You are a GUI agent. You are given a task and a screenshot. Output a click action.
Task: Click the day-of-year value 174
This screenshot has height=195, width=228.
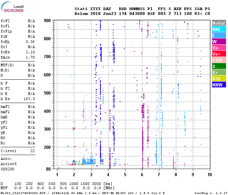pyautogui.click(x=122, y=14)
